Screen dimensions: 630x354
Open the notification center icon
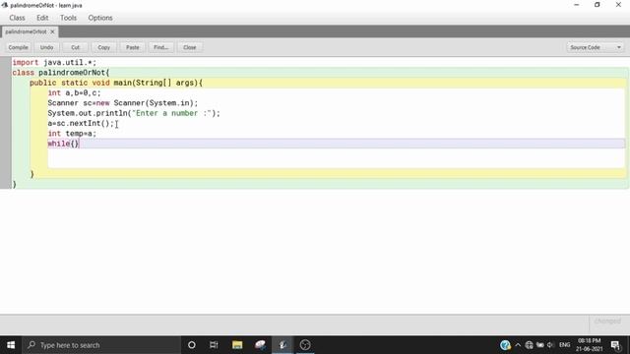pyautogui.click(x=615, y=345)
